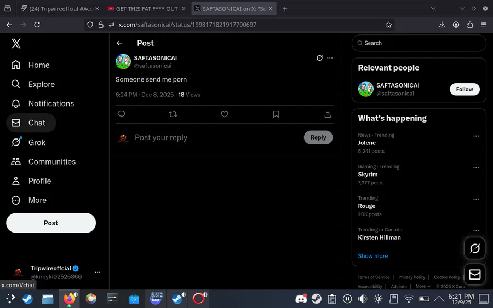493x308 pixels.
Task: Click the repost icon
Action: [173, 114]
